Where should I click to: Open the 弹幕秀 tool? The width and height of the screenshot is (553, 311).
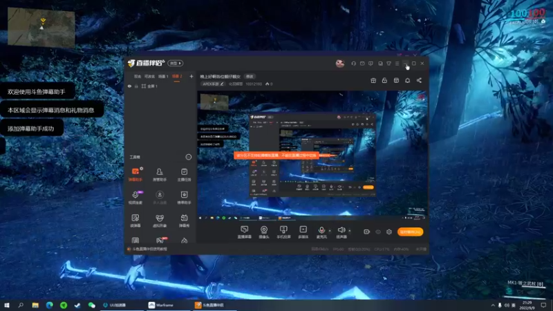184,220
